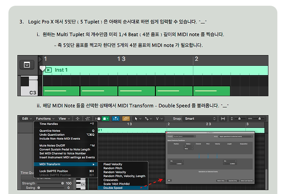The width and height of the screenshot is (285, 194).
Task: Select Fixed Velocity in submenu
Action: pos(123,164)
